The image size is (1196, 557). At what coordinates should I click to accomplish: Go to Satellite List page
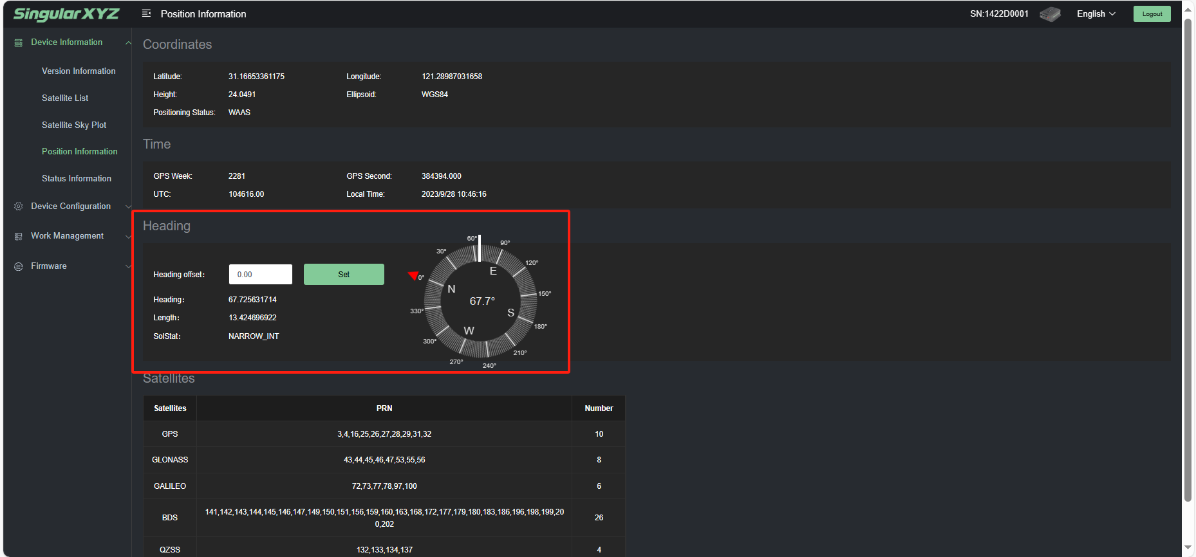click(65, 98)
